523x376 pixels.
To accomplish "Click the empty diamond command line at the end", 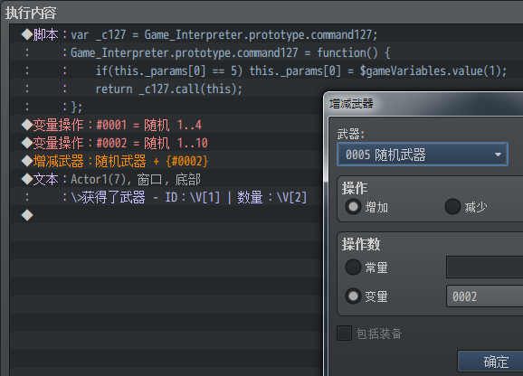I will pyautogui.click(x=166, y=215).
